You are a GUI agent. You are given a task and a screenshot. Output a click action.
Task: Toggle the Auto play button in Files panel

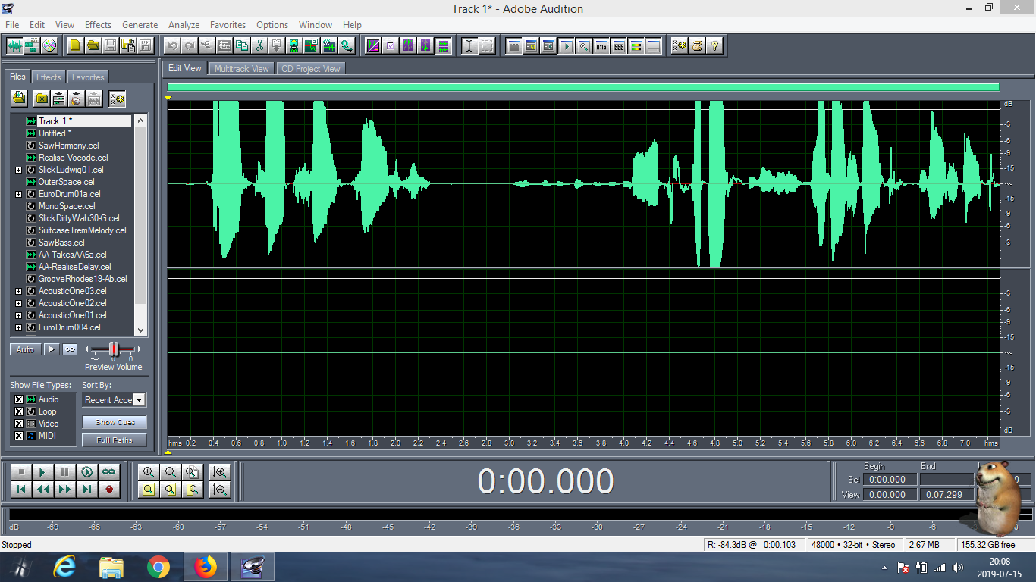pyautogui.click(x=25, y=349)
